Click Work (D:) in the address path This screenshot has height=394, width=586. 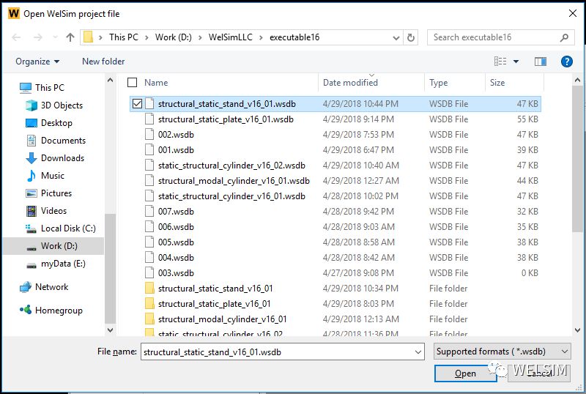tap(174, 37)
